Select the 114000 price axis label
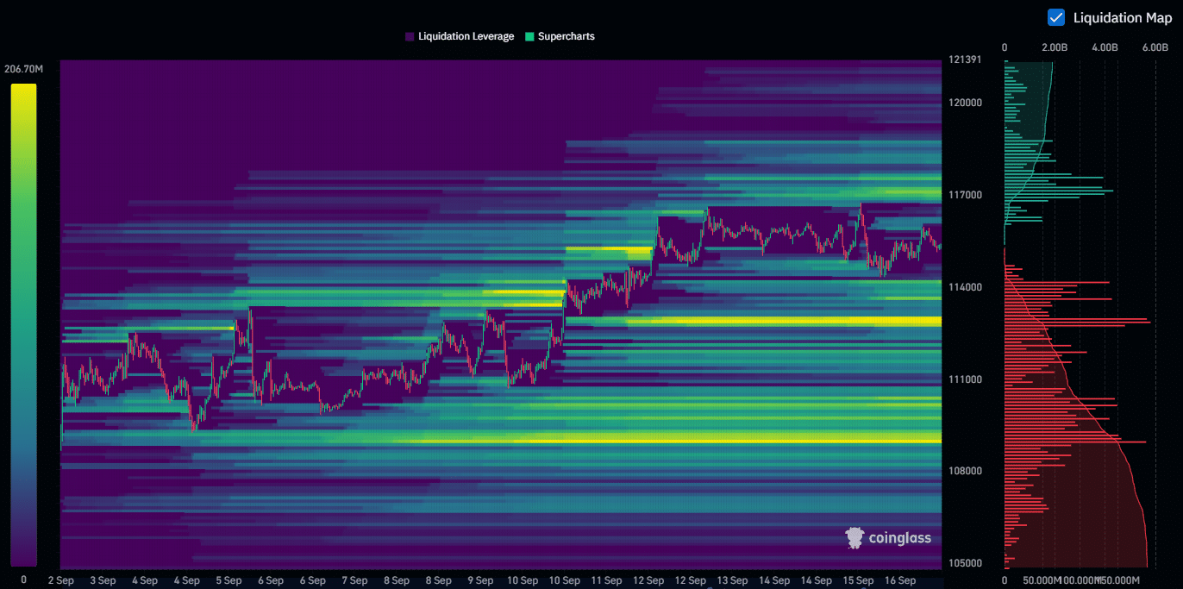 click(x=965, y=287)
